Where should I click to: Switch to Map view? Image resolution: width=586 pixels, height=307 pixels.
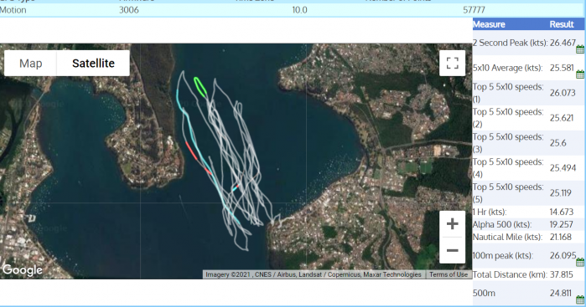(31, 64)
